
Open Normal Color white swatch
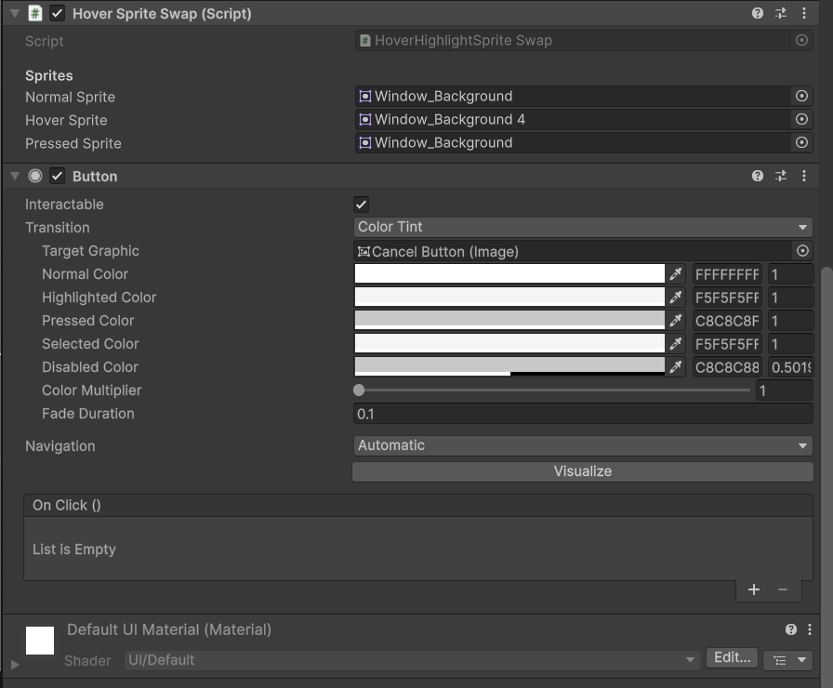coord(509,274)
